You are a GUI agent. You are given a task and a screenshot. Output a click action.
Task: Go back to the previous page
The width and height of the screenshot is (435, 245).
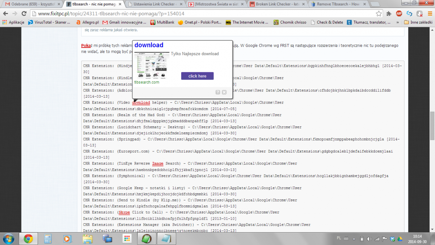(5, 13)
